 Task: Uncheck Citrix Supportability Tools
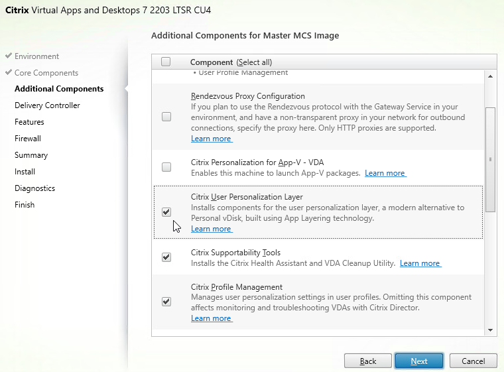(166, 257)
